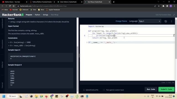Open Task View on the taskbar
The height and width of the screenshot is (99, 177).
point(21,96)
